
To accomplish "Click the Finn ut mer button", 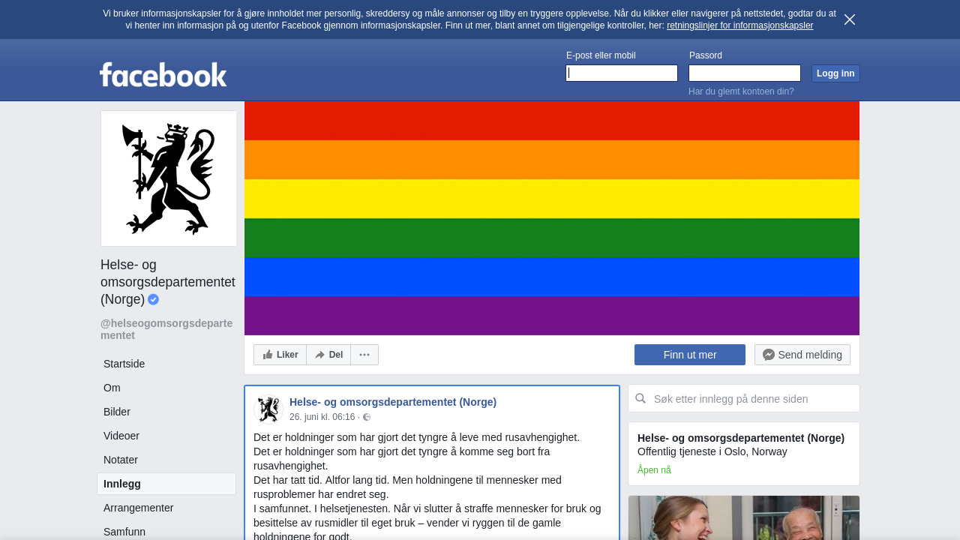I will (x=690, y=355).
